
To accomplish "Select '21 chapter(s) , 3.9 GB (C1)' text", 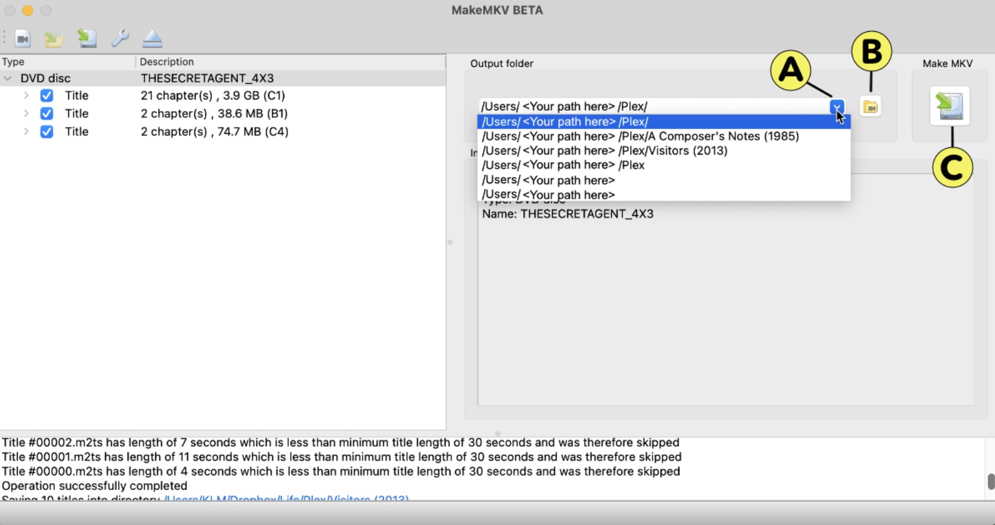I will 212,96.
